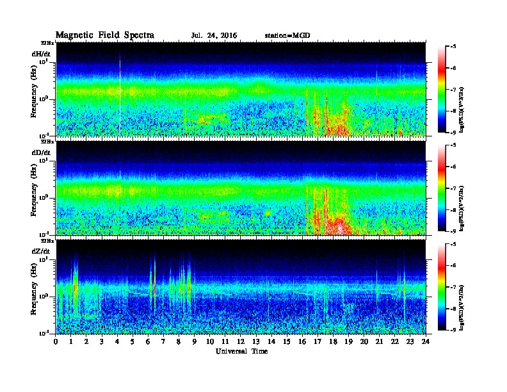Click hour tick label 24 on the time axis
The width and height of the screenshot is (507, 392).
coord(426,341)
